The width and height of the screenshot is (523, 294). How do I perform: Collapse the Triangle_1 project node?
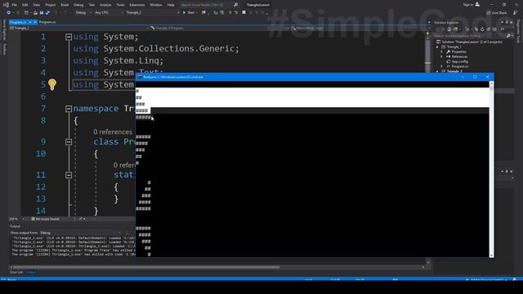point(437,47)
